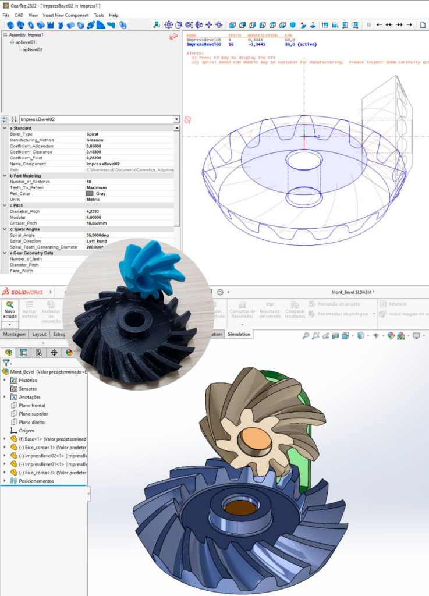429x596 pixels.
Task: Open the SolidWorks FeatureManager design tree tab
Action: [9, 352]
